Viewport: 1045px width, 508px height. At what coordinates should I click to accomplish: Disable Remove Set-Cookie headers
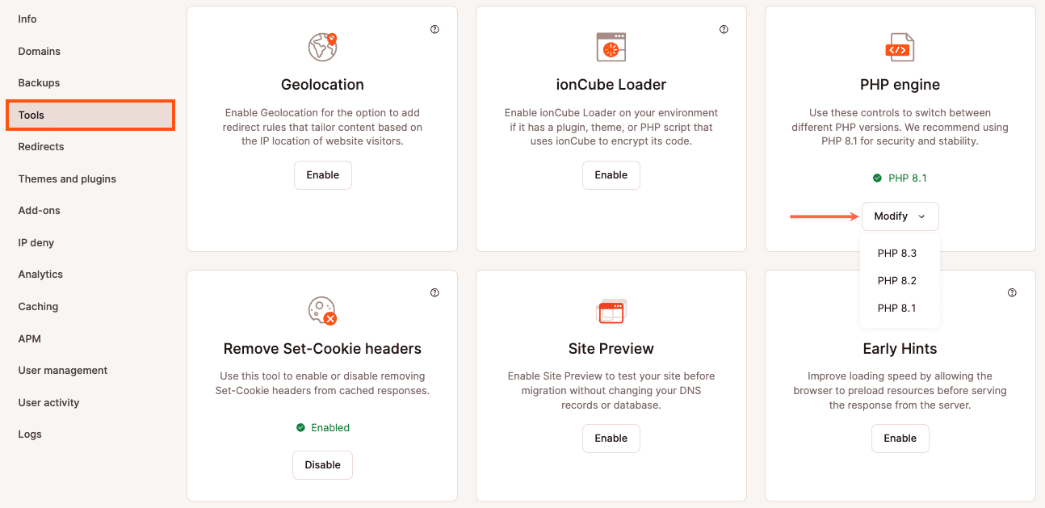tap(323, 465)
